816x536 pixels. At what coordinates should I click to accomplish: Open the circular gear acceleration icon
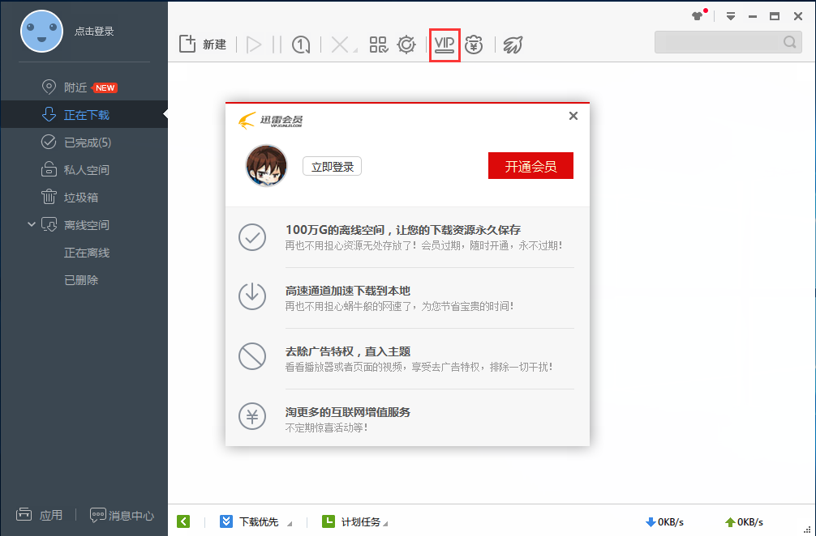coord(406,45)
